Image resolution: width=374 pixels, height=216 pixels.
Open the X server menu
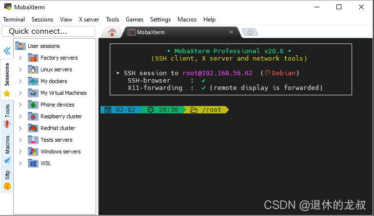coord(89,20)
